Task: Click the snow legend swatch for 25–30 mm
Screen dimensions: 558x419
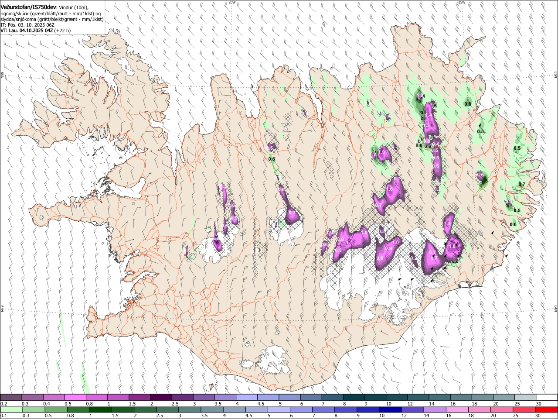Action: 524,398
